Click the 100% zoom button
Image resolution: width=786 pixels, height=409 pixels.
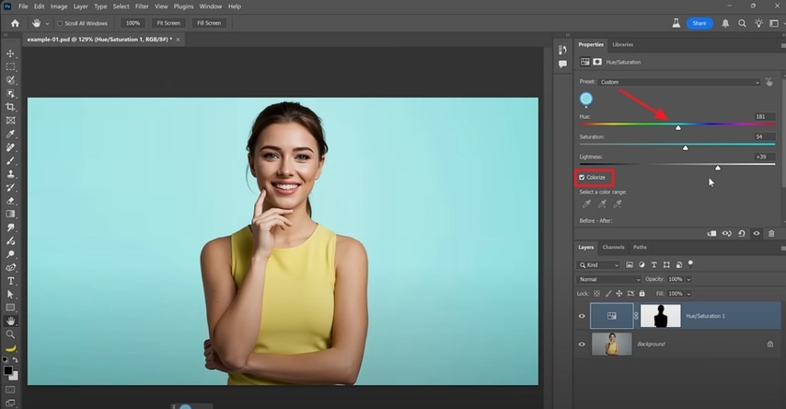tap(133, 23)
